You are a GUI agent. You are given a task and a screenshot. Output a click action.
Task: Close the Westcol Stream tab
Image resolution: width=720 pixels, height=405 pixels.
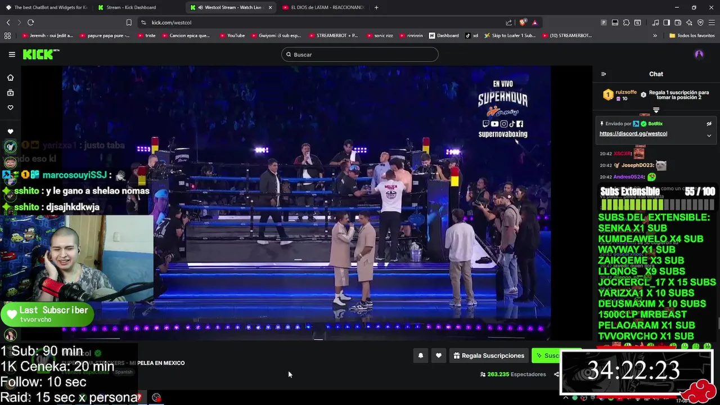[271, 7]
